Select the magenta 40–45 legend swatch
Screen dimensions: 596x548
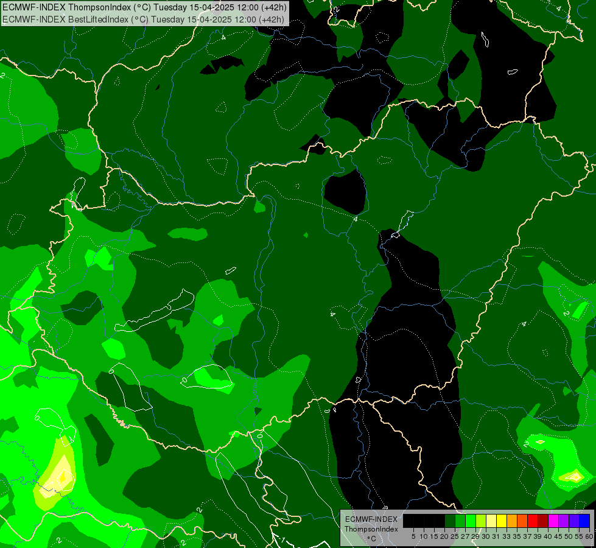tap(553, 521)
